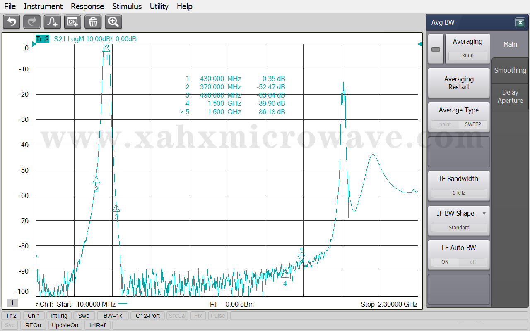Click the Start 10.0000 MHz text

86,305
